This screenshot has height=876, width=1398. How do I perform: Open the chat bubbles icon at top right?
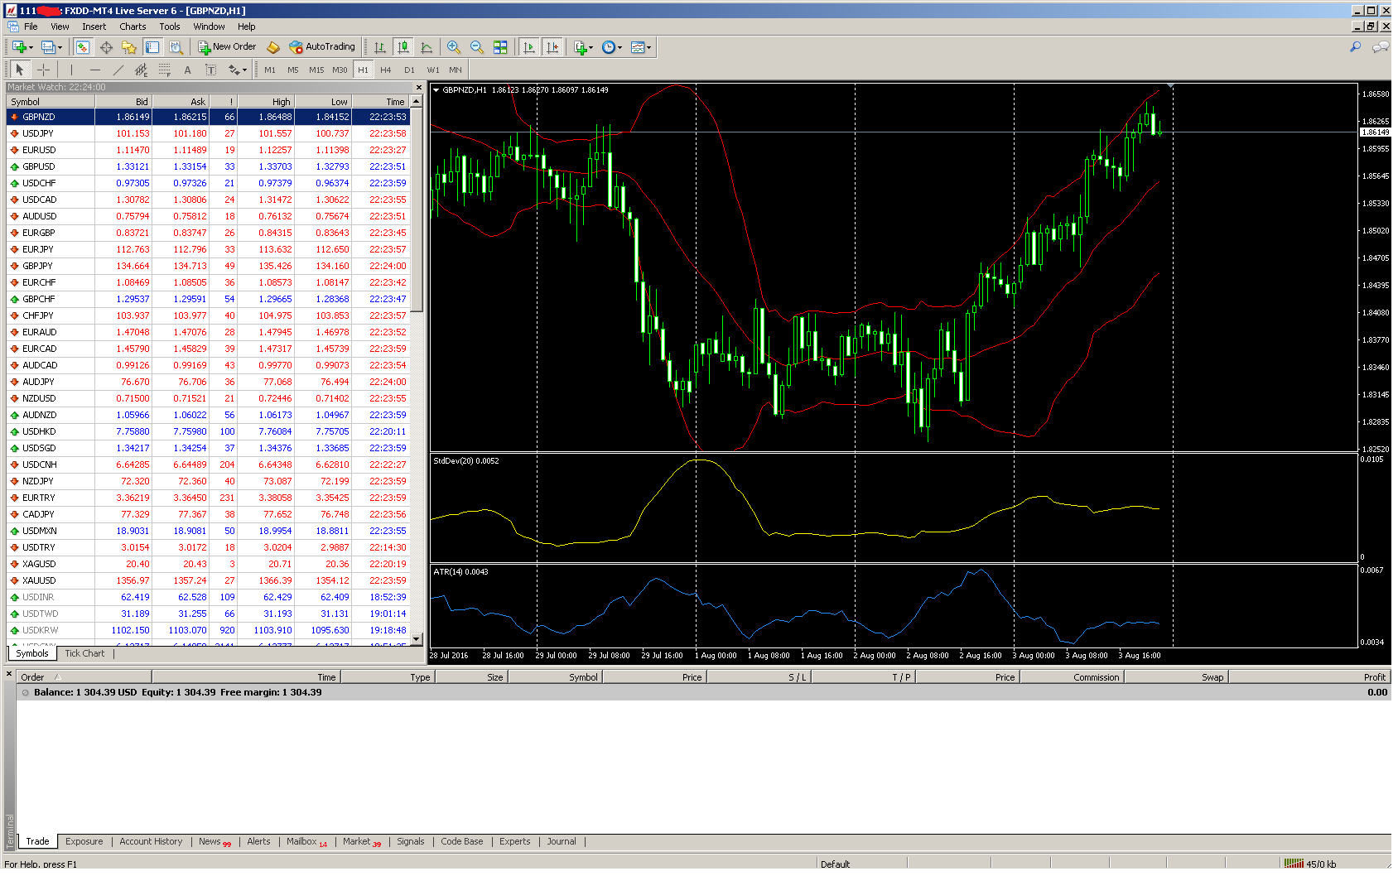coord(1380,47)
